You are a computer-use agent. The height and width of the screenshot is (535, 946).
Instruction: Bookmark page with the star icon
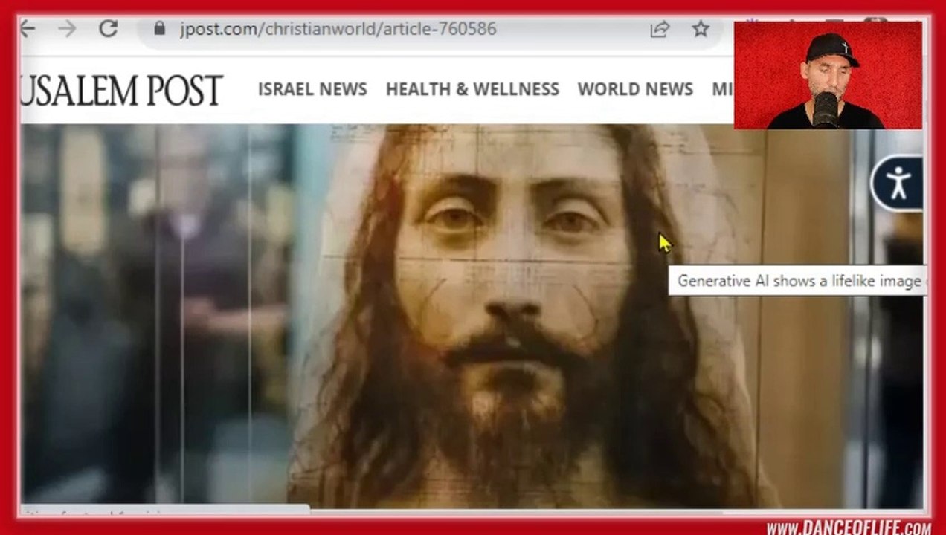(701, 29)
